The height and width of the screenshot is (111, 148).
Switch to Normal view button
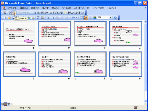(x=2, y=104)
